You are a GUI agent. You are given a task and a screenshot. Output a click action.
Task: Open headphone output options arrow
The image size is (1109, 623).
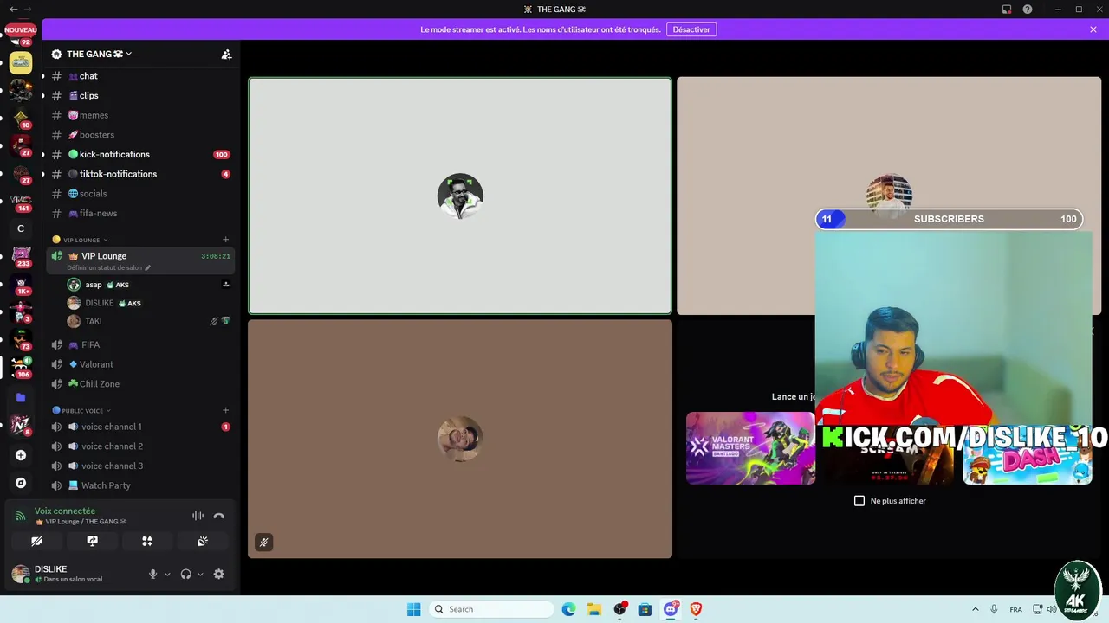[x=200, y=574]
